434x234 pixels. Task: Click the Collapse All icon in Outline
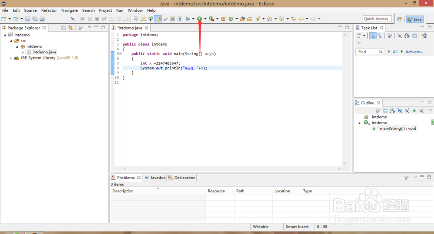pyautogui.click(x=385, y=111)
